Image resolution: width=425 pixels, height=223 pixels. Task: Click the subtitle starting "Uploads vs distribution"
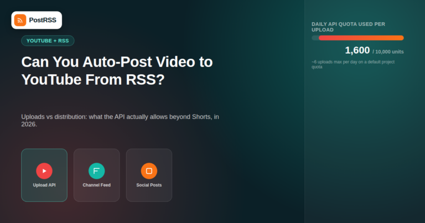click(x=120, y=120)
